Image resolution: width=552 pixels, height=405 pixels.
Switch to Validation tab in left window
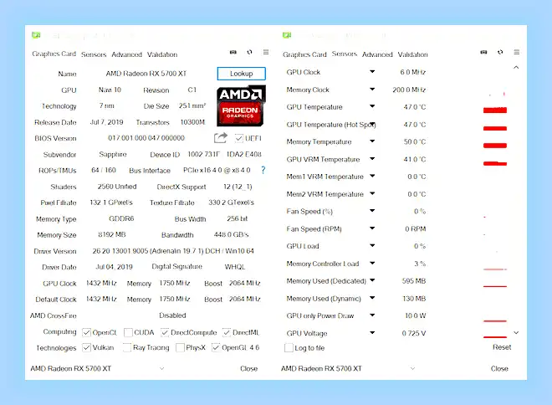162,54
